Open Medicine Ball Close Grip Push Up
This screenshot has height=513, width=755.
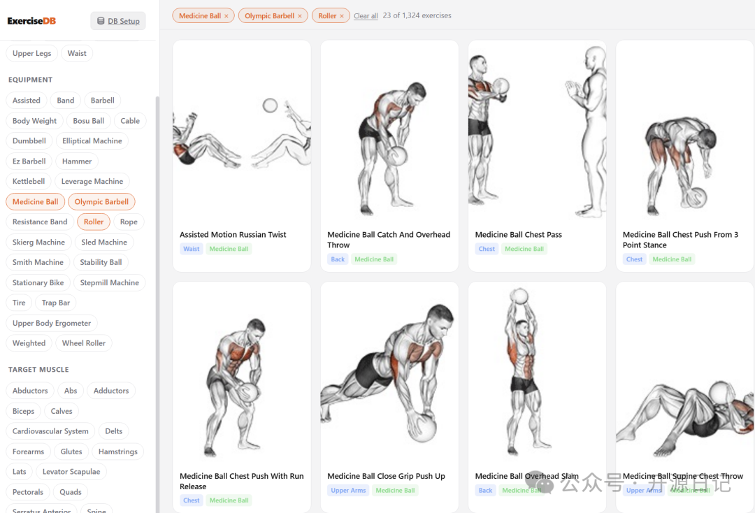[x=389, y=397]
